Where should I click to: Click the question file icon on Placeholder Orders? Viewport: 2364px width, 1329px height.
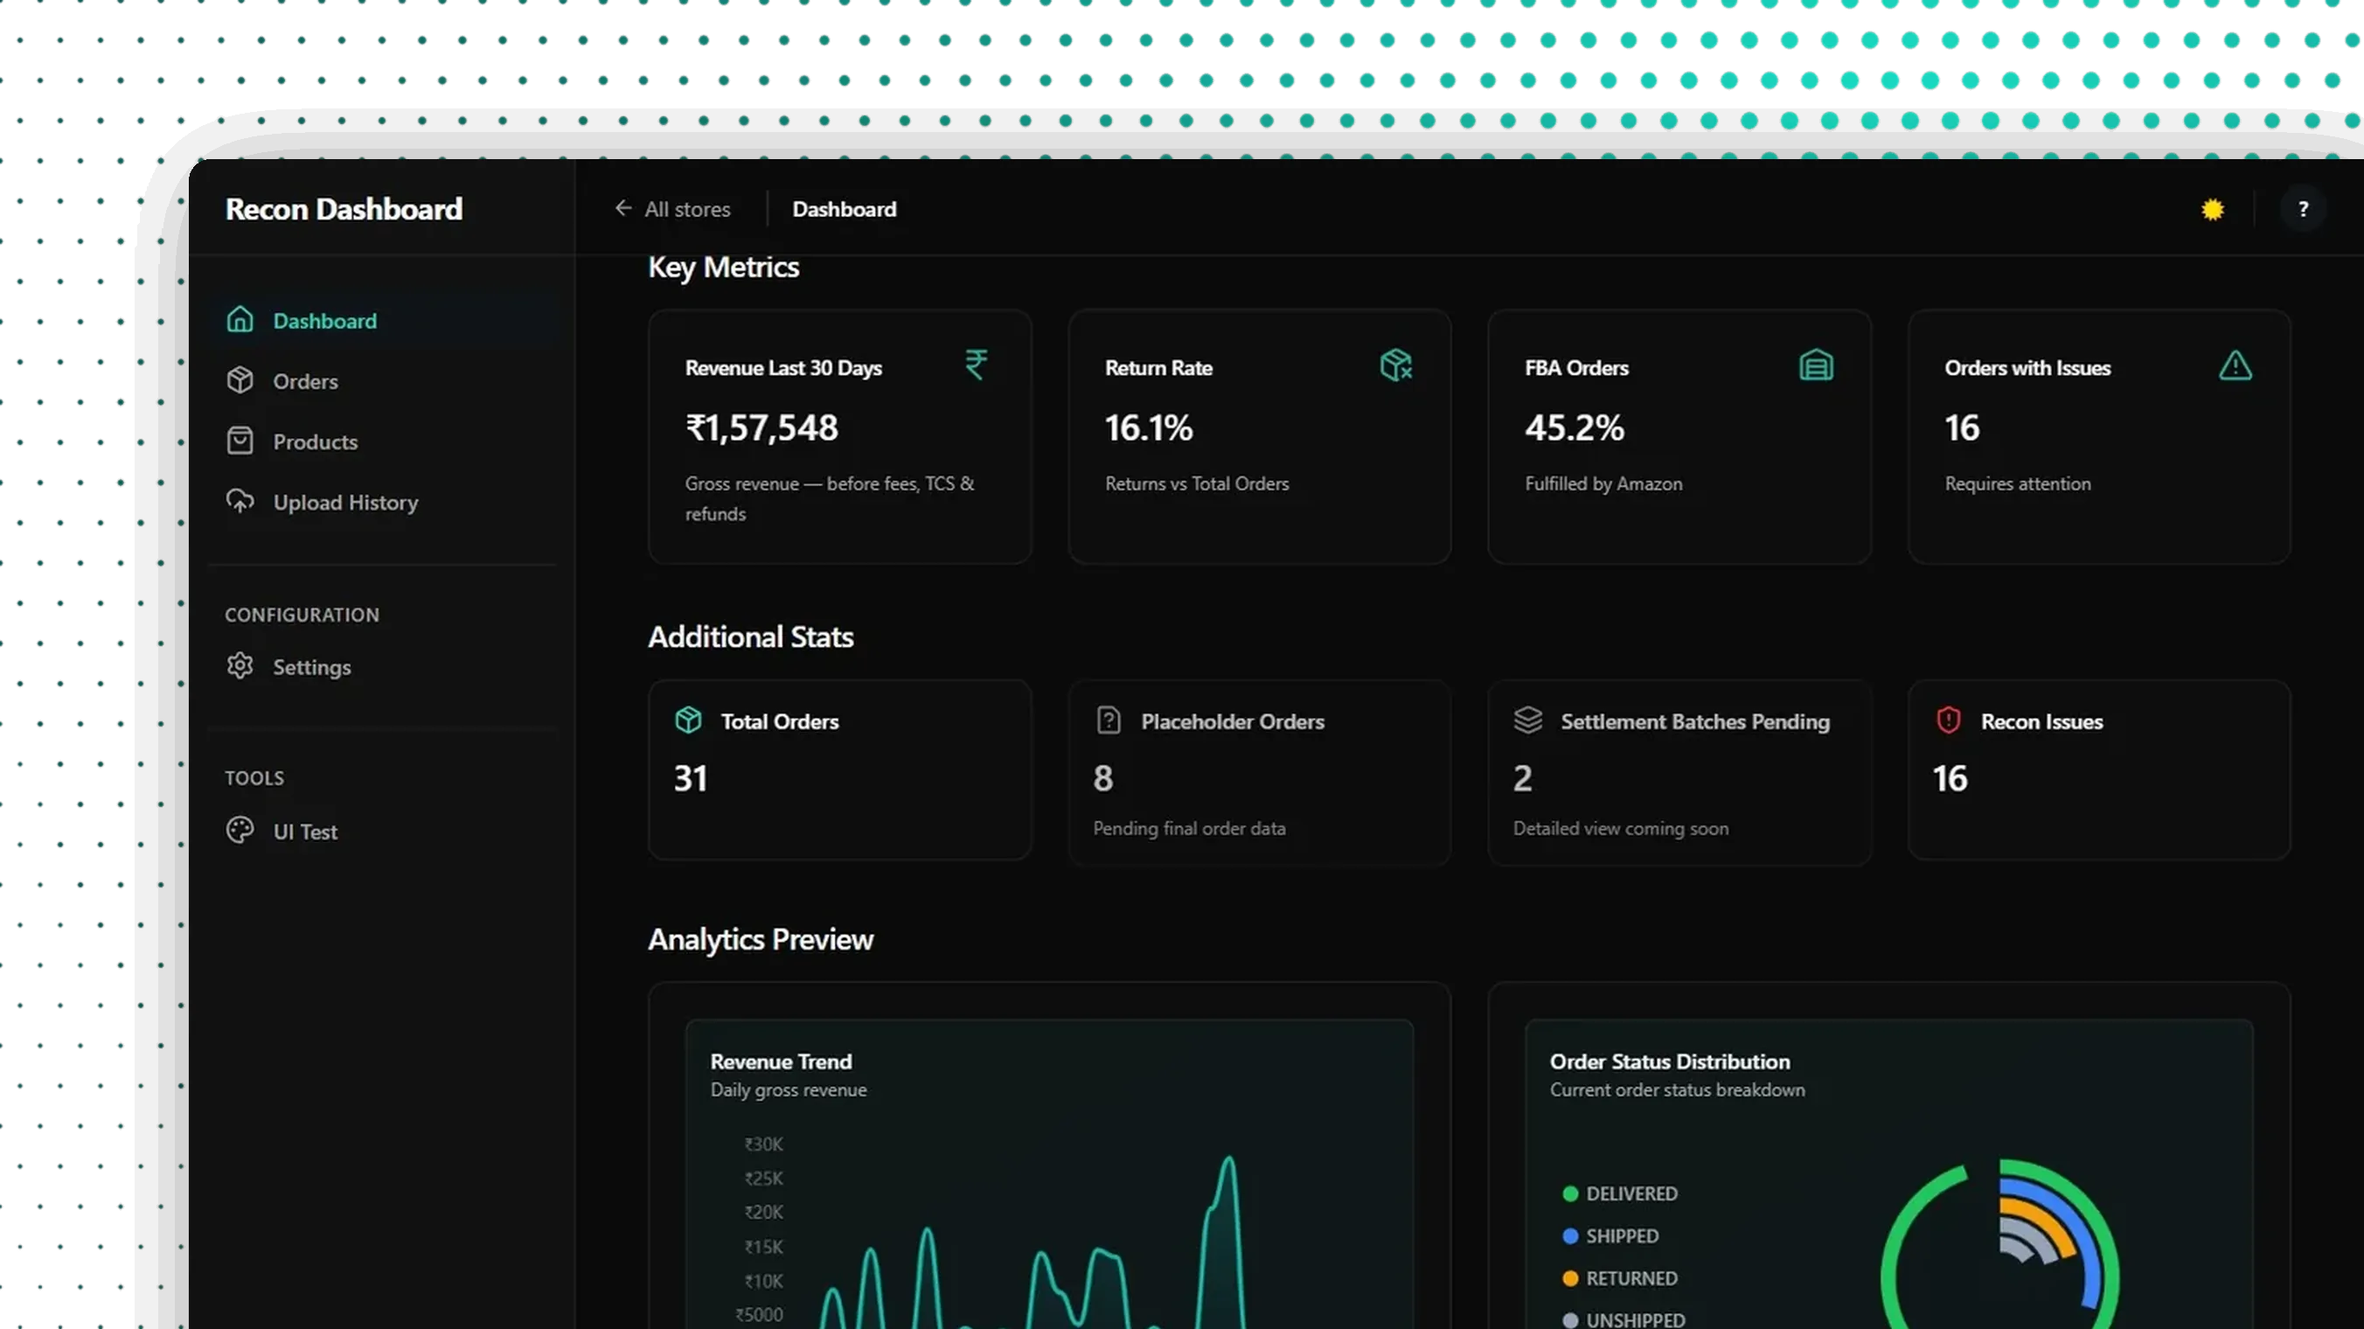[x=1109, y=720]
